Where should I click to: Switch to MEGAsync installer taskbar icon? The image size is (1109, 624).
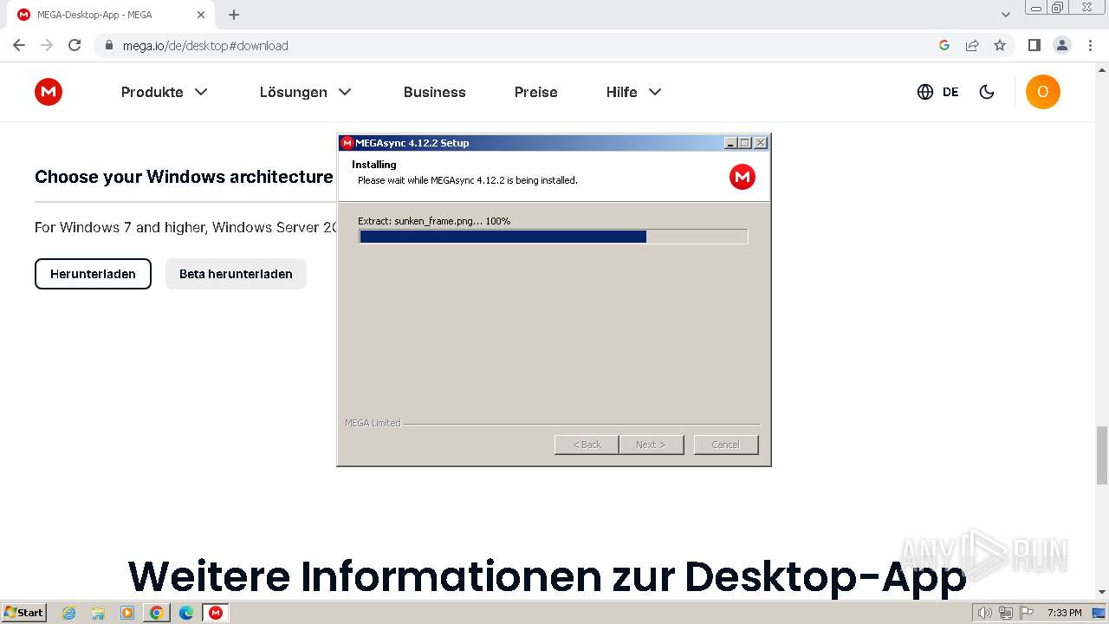click(x=216, y=613)
